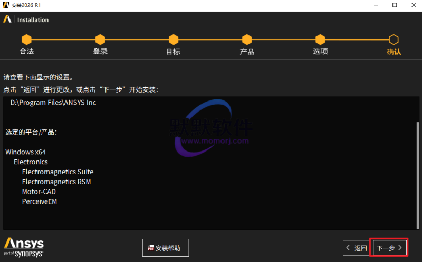Click the Ansys logo beside Installation
Image resolution: width=422 pixels, height=262 pixels.
tap(7, 19)
